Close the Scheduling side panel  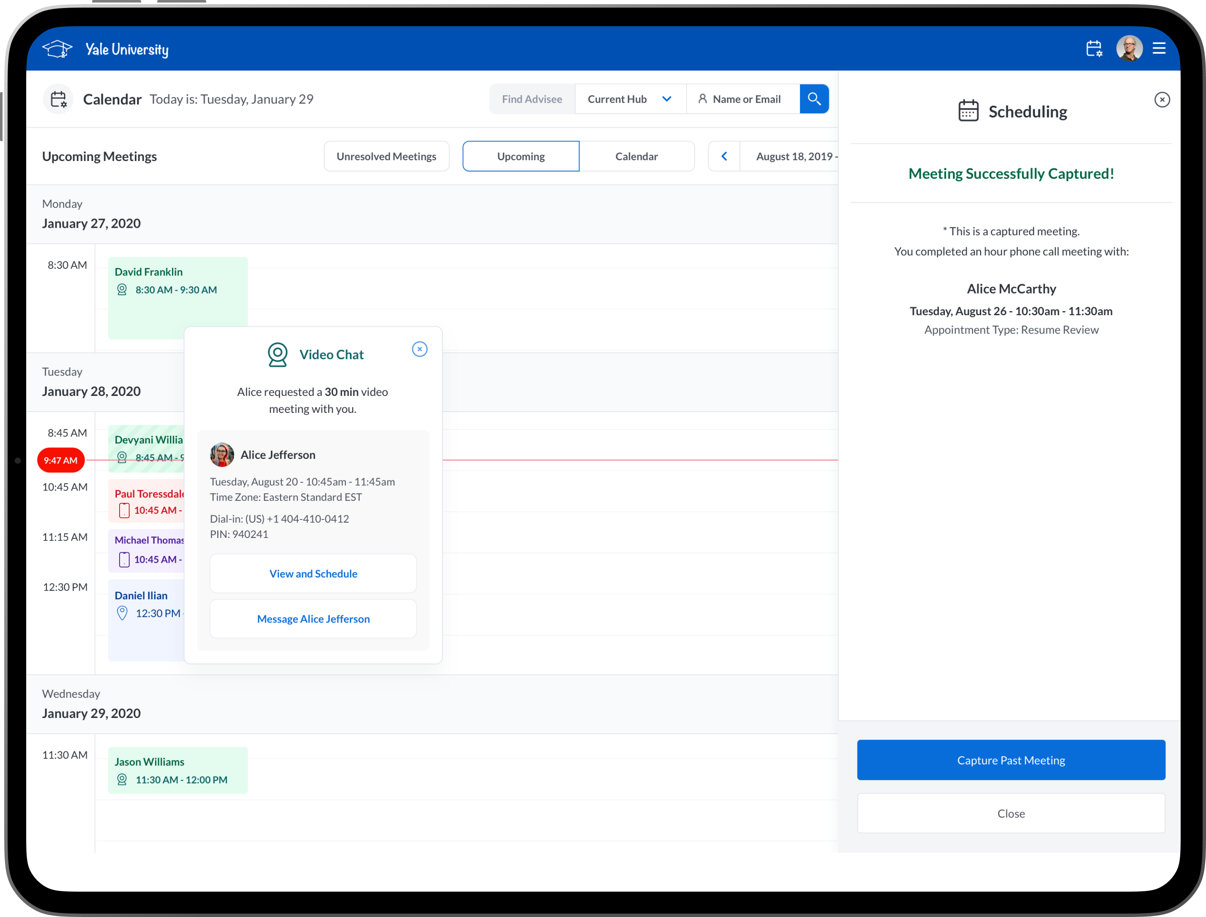pos(1162,100)
